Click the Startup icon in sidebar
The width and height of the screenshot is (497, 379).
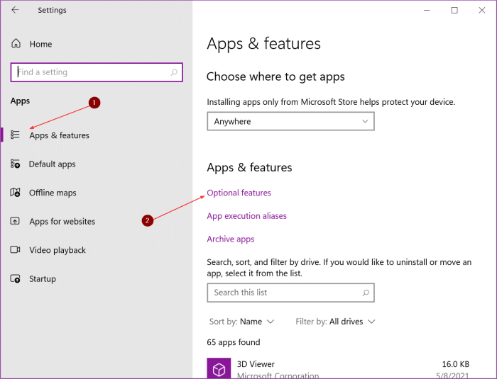click(x=16, y=279)
